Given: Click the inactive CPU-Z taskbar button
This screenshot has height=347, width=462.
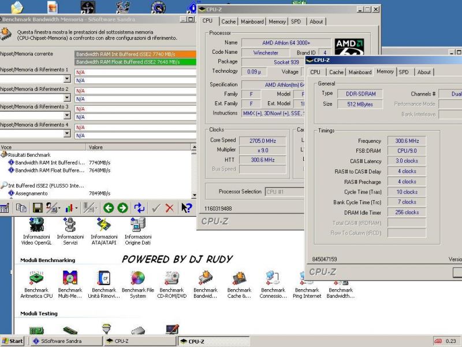Looking at the screenshot, I should pos(139,341).
